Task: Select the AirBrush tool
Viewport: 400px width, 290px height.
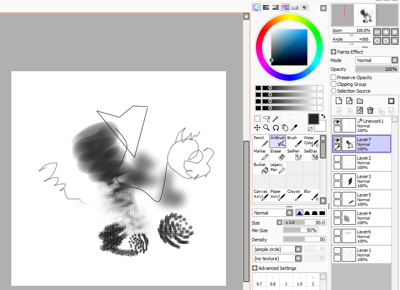Action: tap(278, 141)
